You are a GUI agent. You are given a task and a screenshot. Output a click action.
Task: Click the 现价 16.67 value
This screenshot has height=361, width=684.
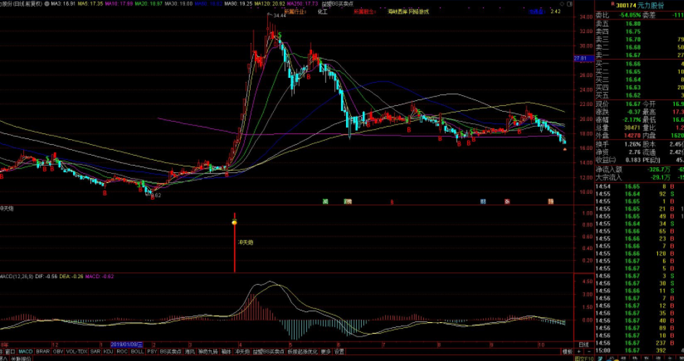pos(633,104)
